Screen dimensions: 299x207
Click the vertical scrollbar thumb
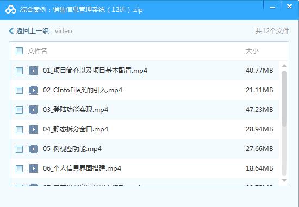[x=284, y=99]
